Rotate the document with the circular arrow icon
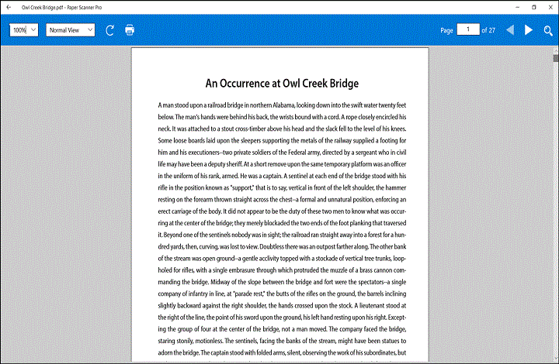The height and width of the screenshot is (364, 559). point(109,30)
